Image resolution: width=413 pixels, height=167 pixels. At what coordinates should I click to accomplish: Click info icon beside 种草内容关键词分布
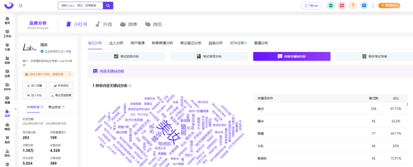pos(130,86)
